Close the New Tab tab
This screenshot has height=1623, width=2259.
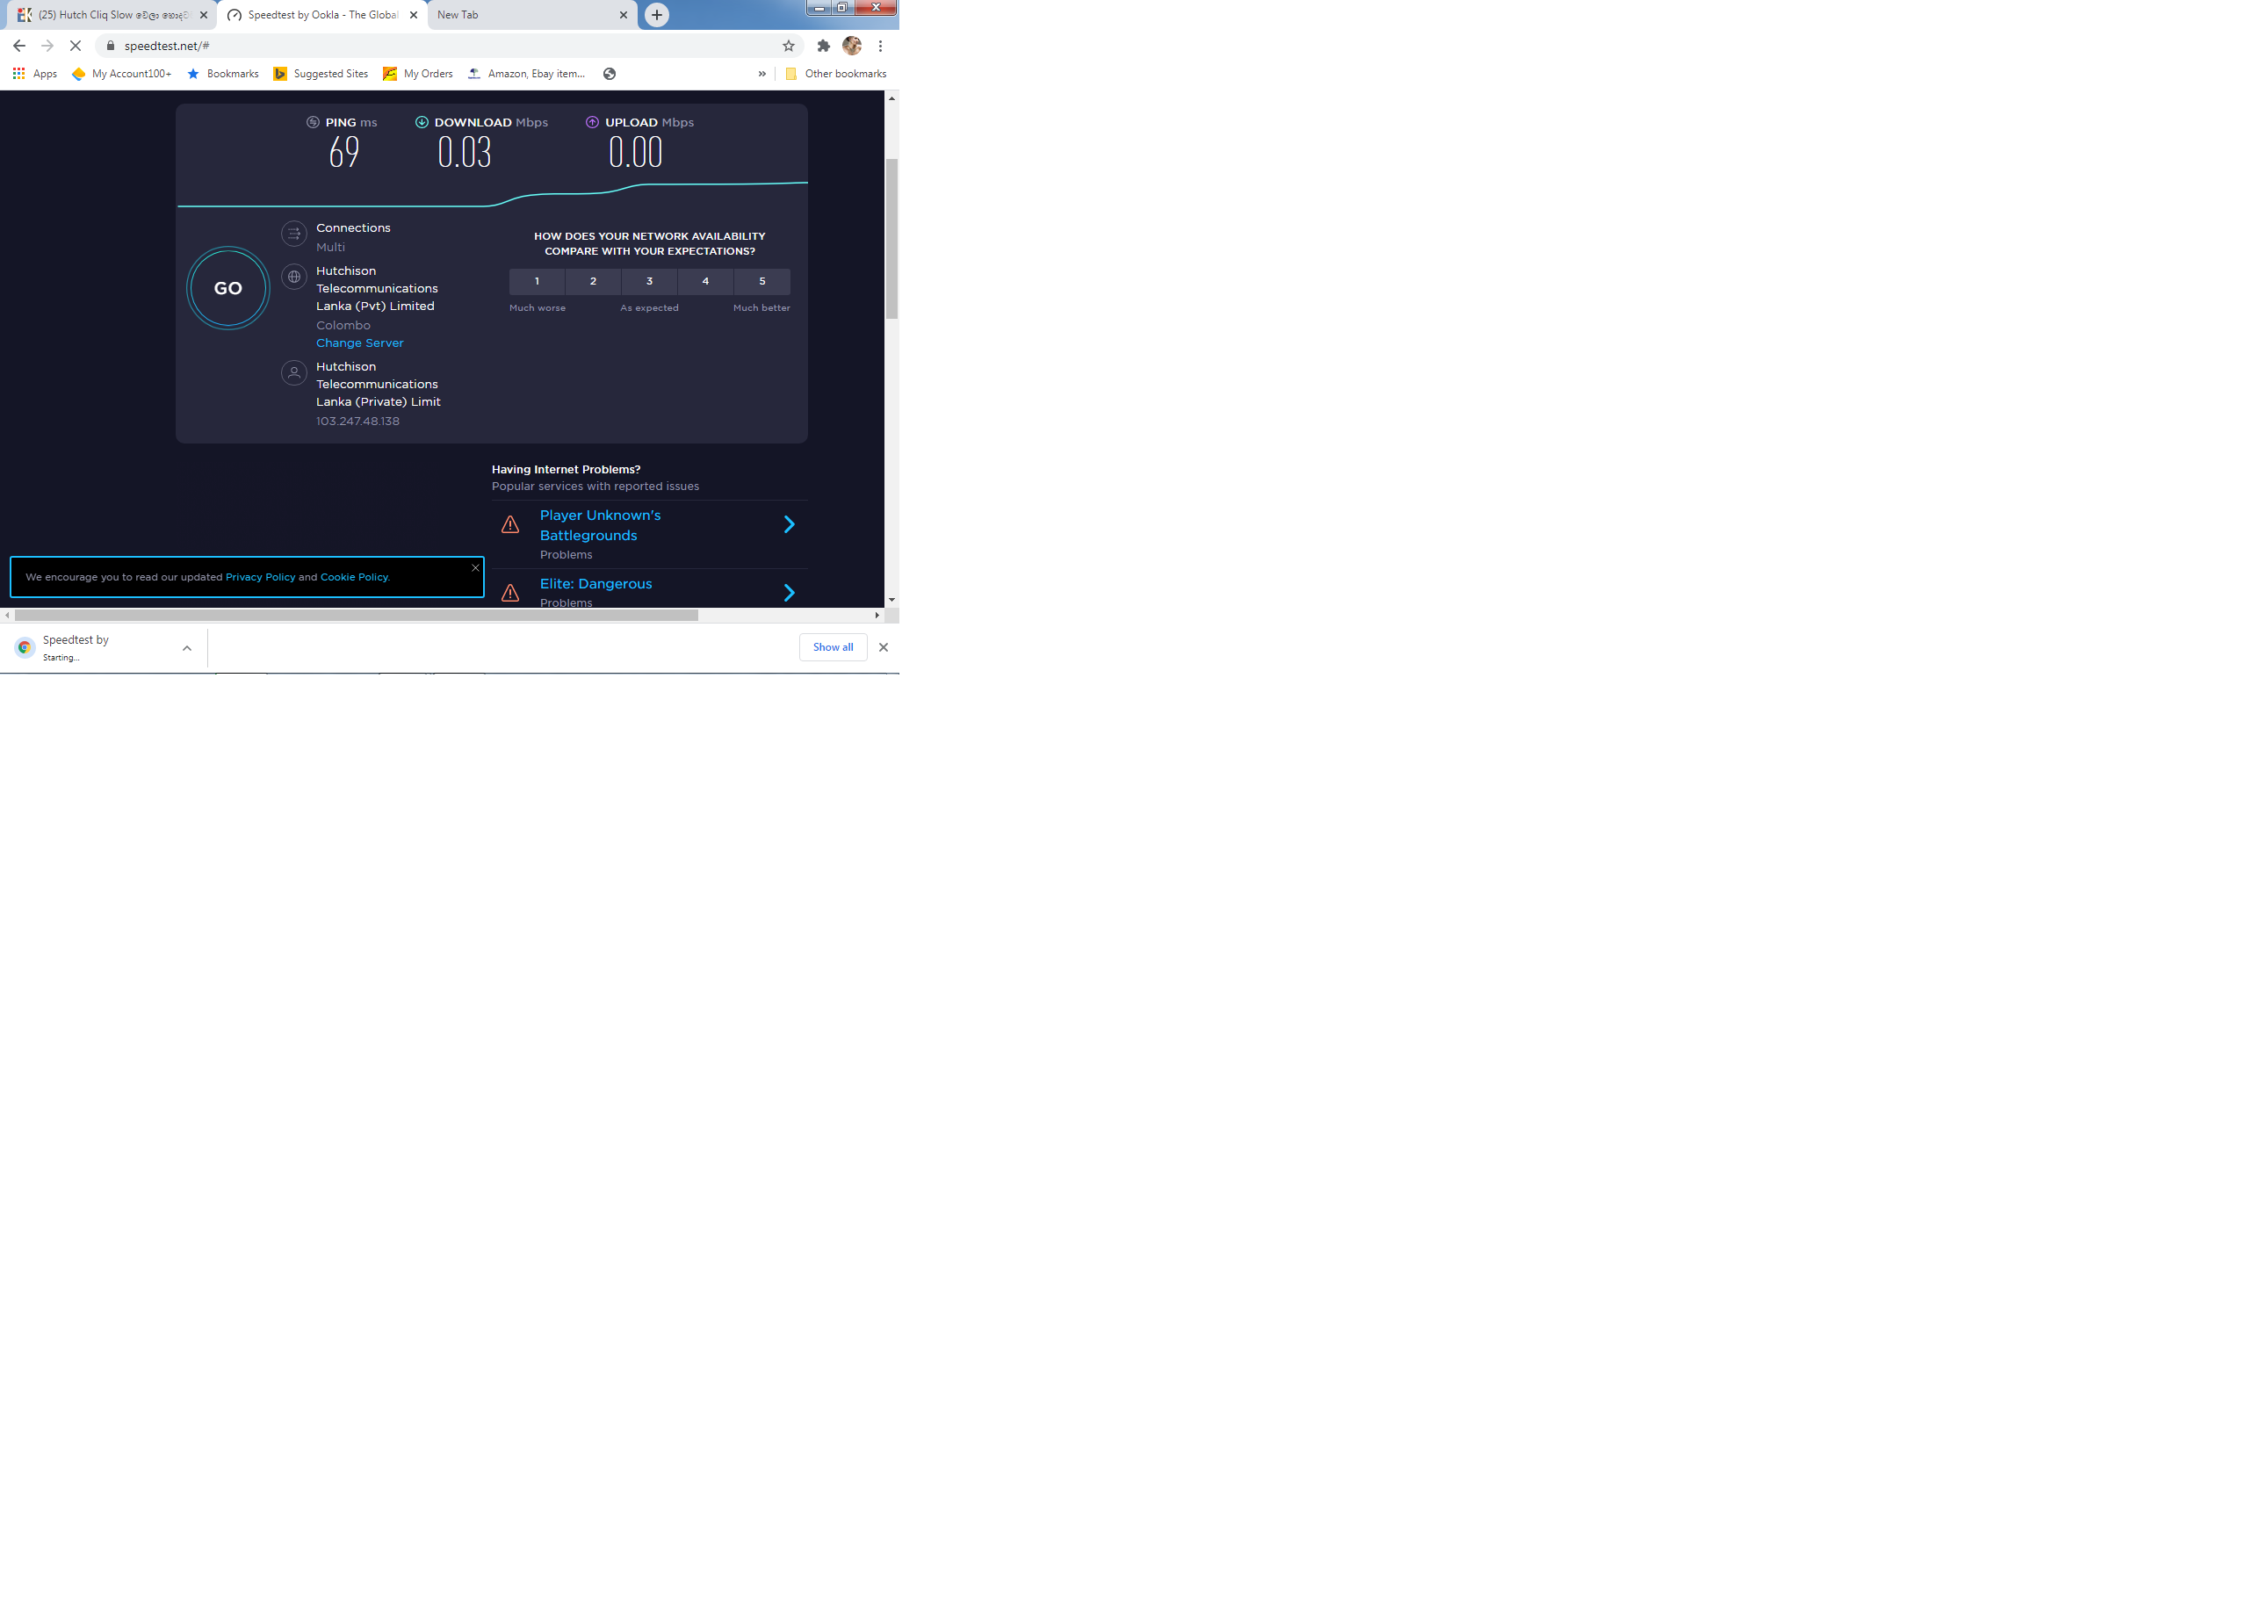pos(624,15)
